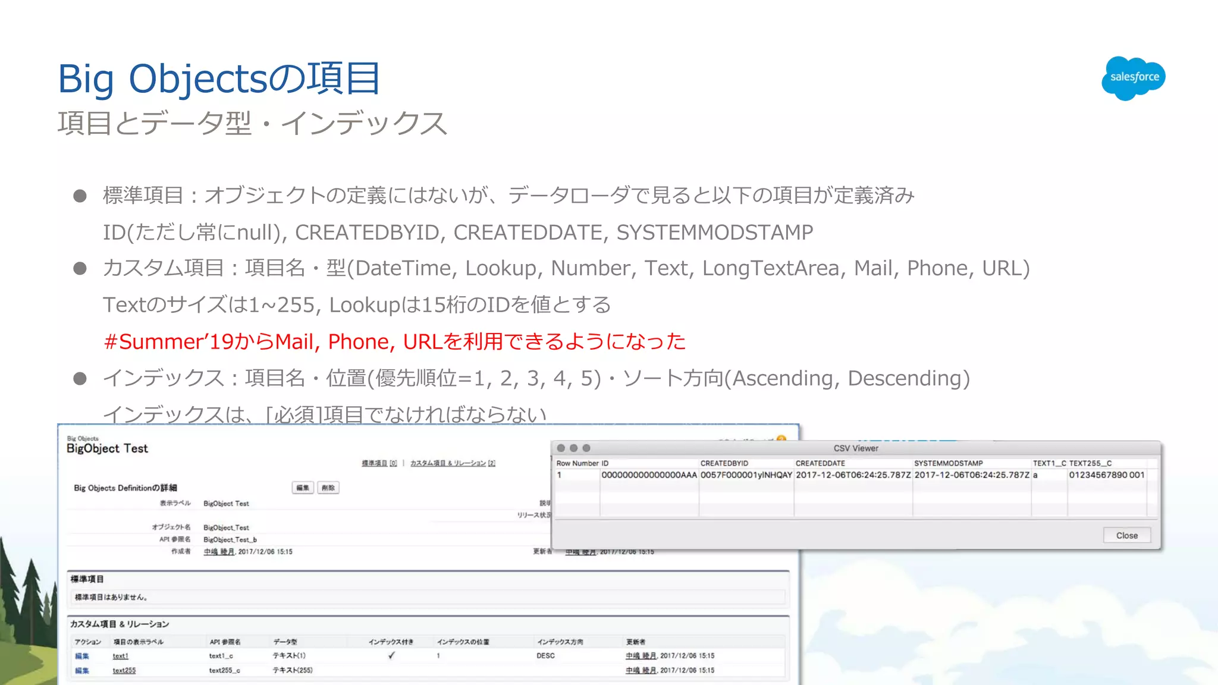Click the 編集 button in definition details

(x=303, y=488)
